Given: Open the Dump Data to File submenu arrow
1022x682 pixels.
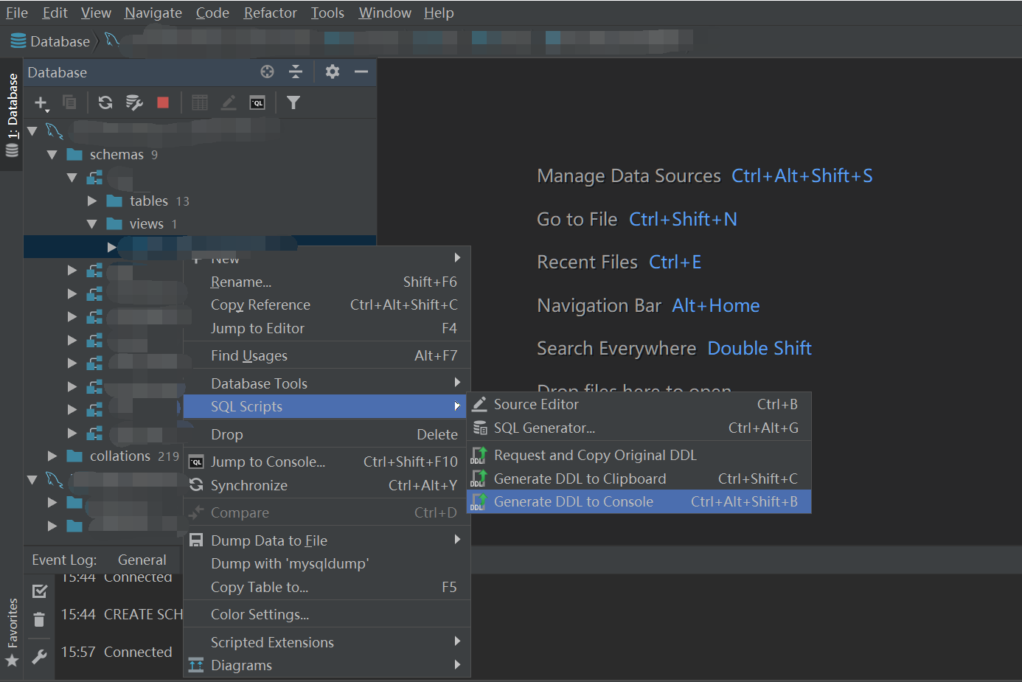Looking at the screenshot, I should (457, 539).
